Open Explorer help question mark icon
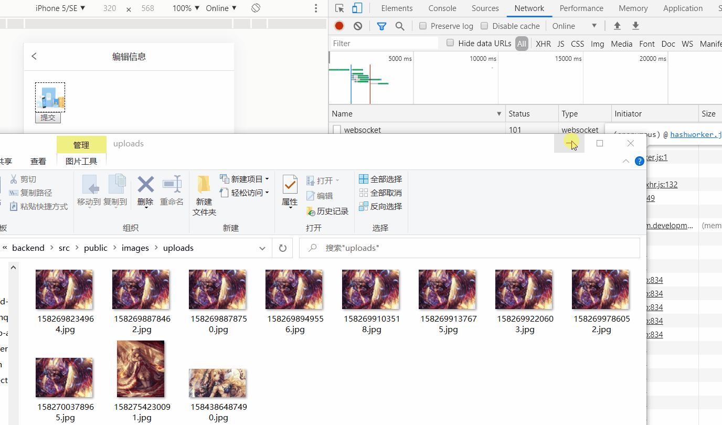 tap(640, 161)
